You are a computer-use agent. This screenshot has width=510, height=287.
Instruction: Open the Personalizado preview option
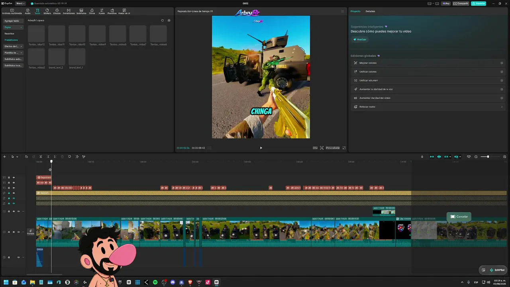[x=333, y=148]
